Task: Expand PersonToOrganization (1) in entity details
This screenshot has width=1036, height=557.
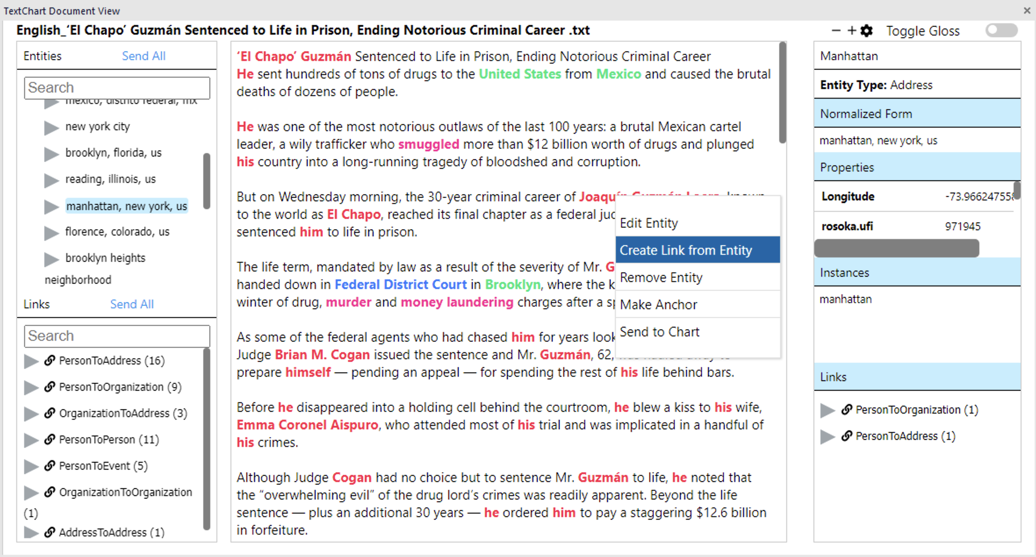Action: coord(827,411)
